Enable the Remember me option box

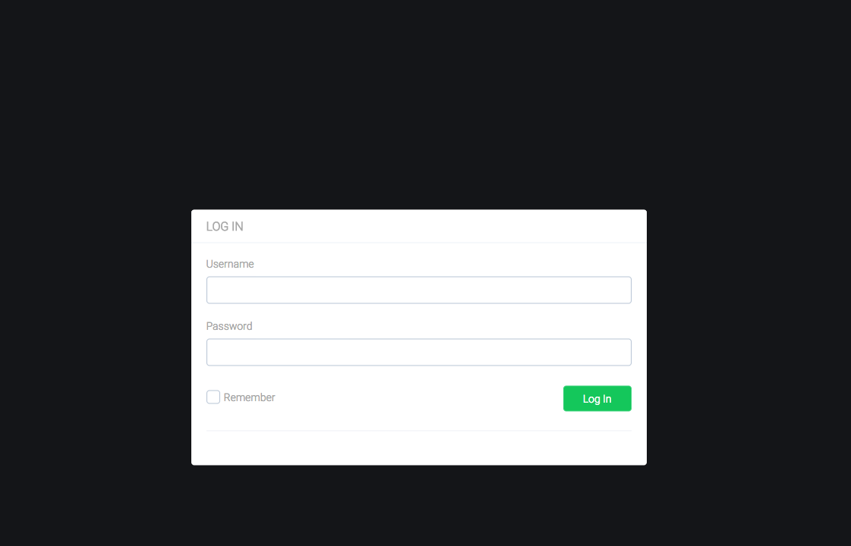click(x=213, y=397)
